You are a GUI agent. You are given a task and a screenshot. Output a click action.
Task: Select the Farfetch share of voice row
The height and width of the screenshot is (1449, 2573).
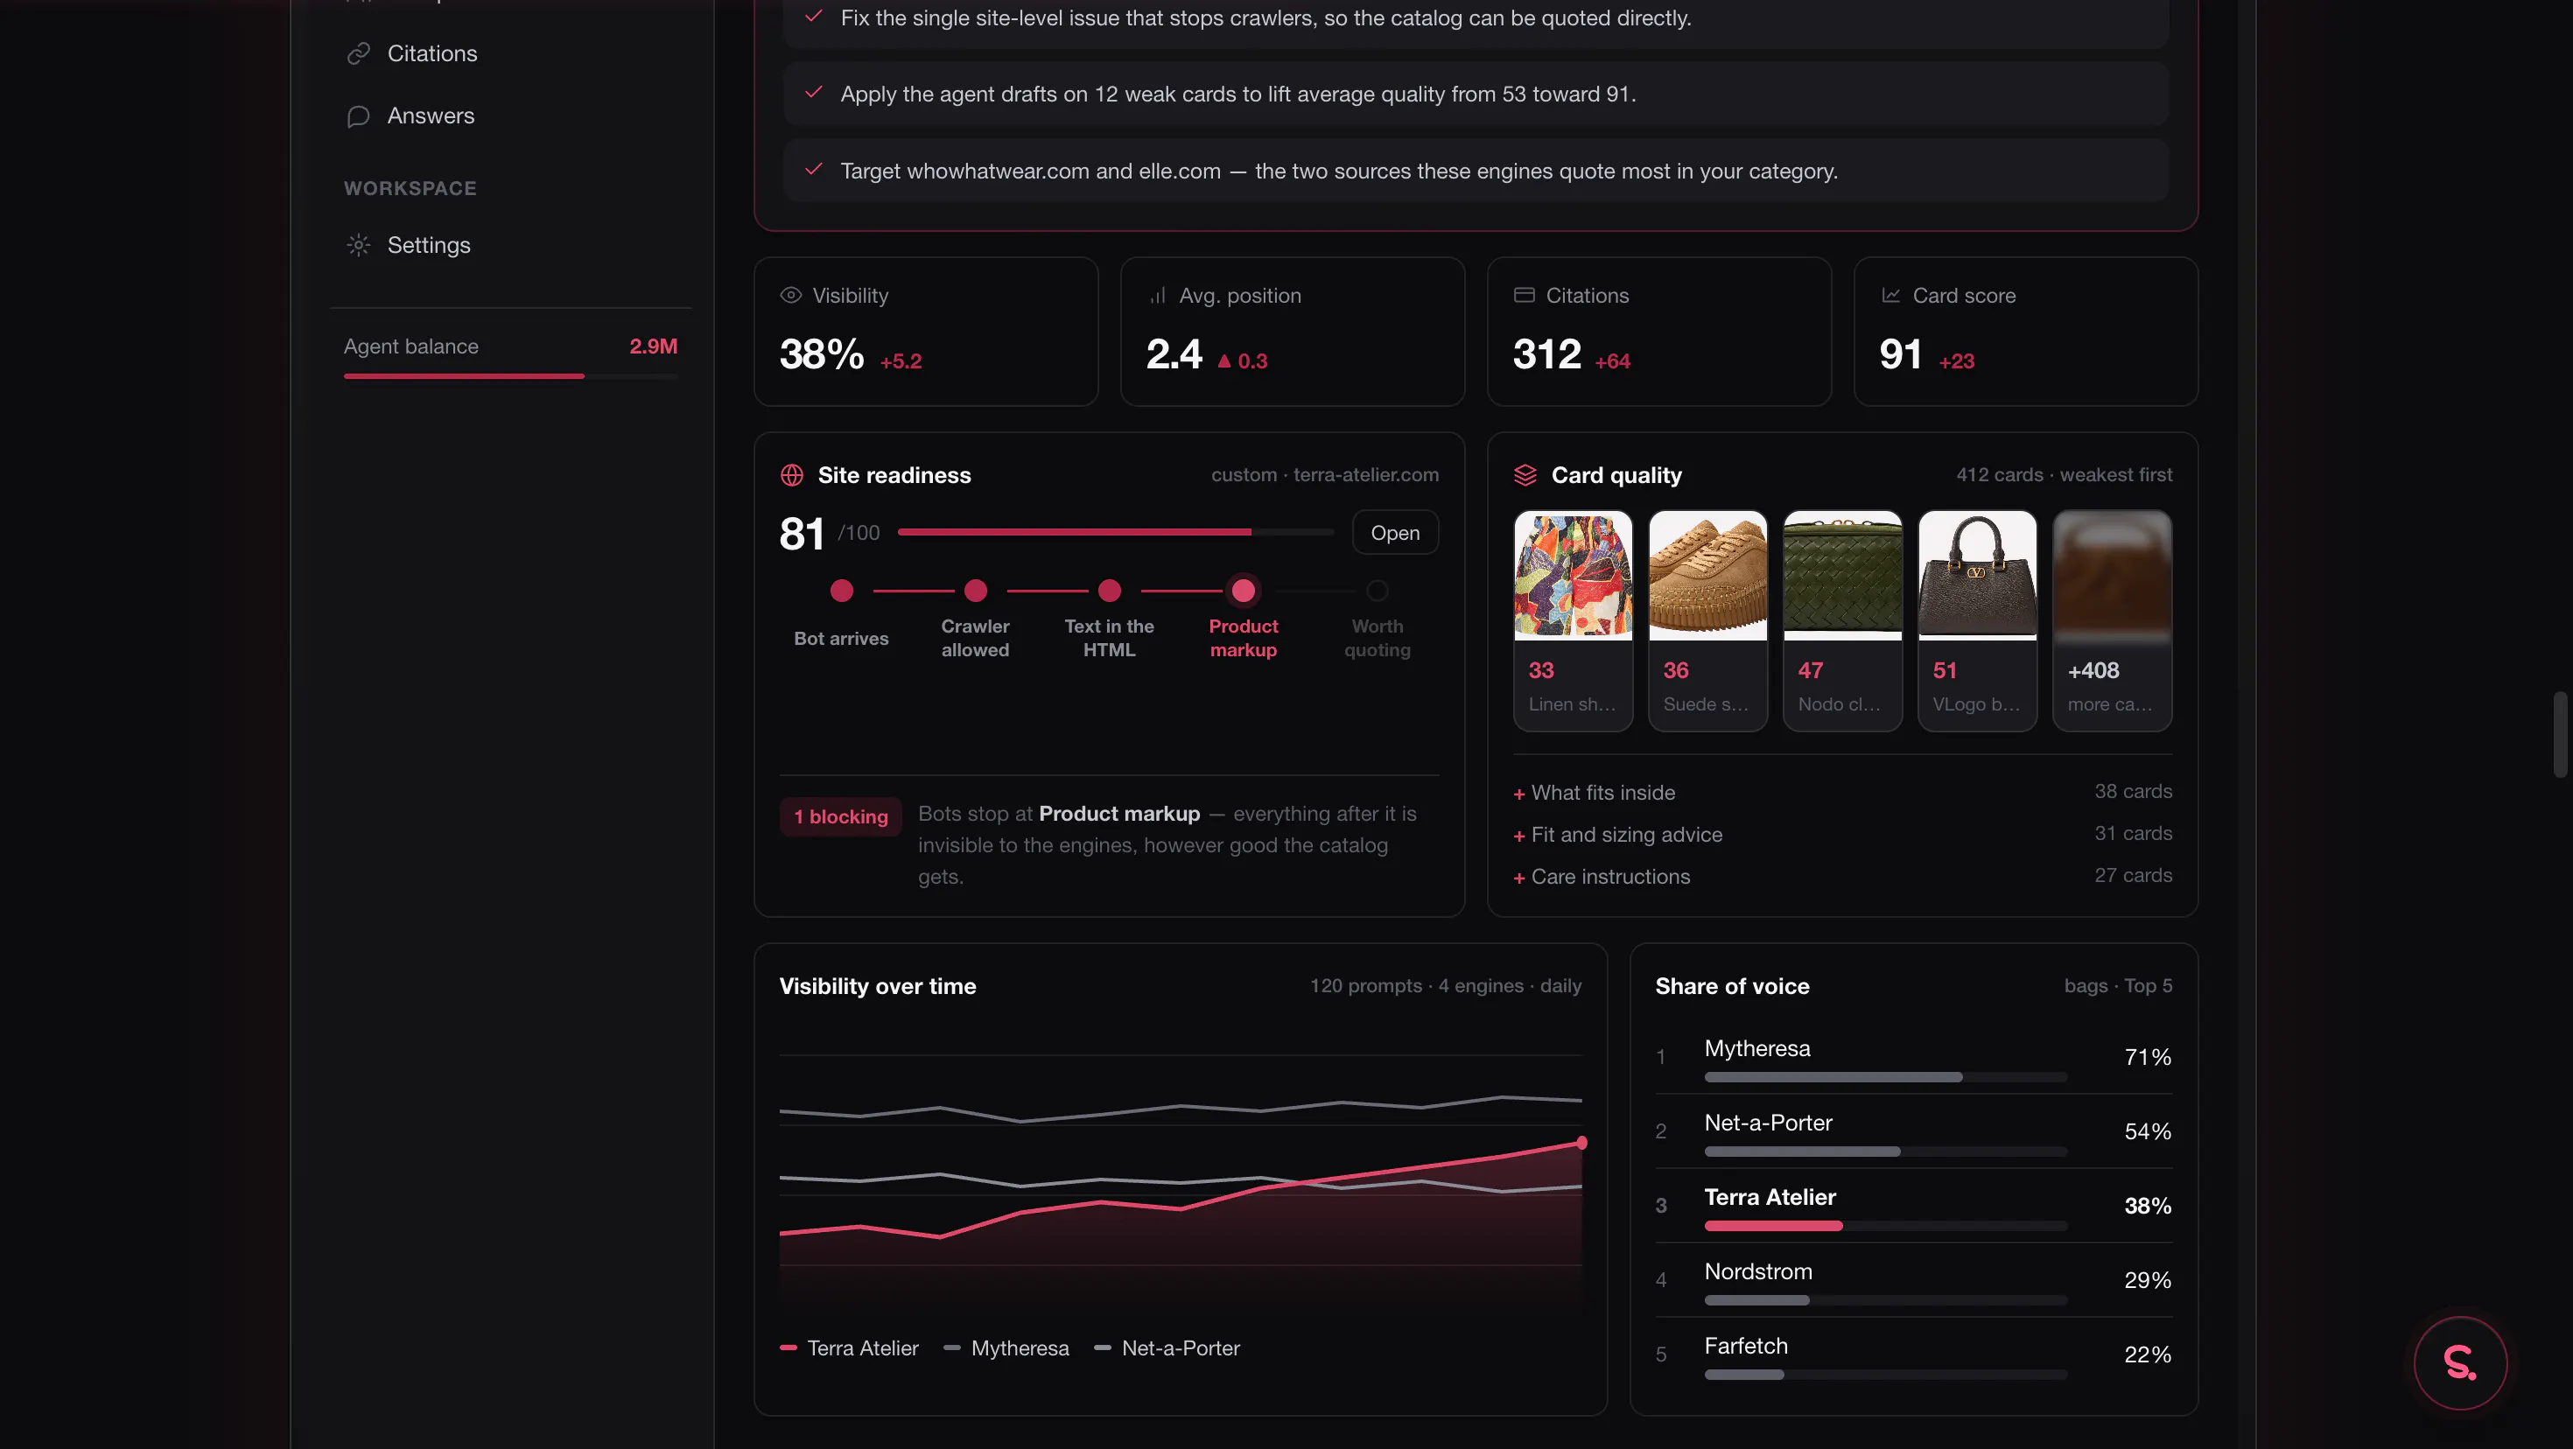pos(1914,1355)
